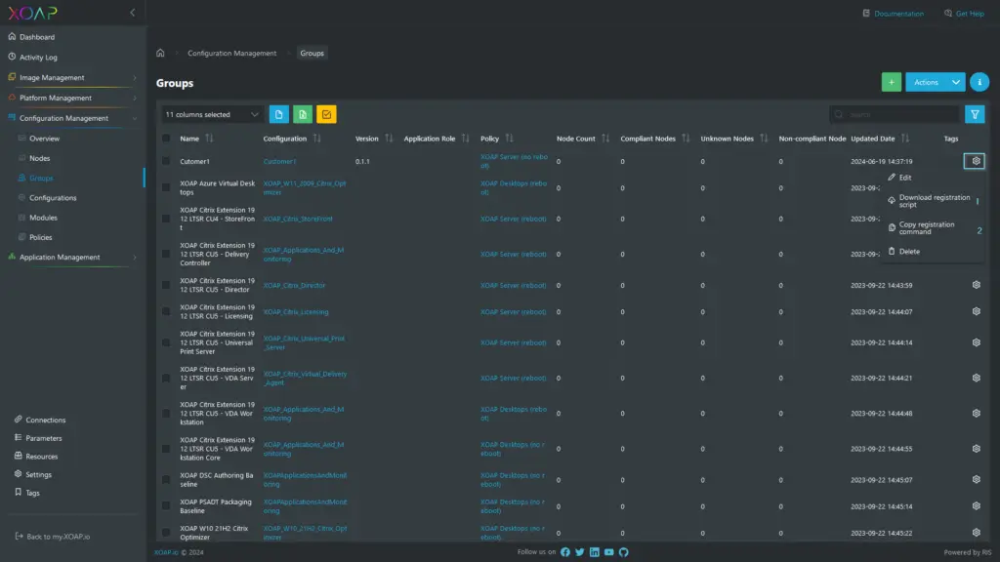Open Activity Log in the sidebar
The height and width of the screenshot is (562, 1000).
coord(38,58)
